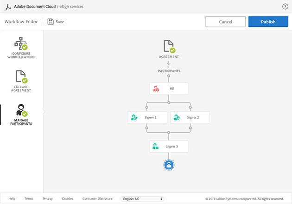Open the Terms footer link

tap(29, 198)
